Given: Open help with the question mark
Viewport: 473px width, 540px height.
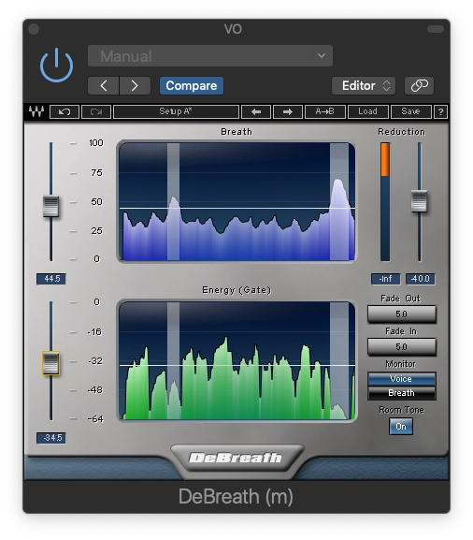Looking at the screenshot, I should pyautogui.click(x=440, y=112).
